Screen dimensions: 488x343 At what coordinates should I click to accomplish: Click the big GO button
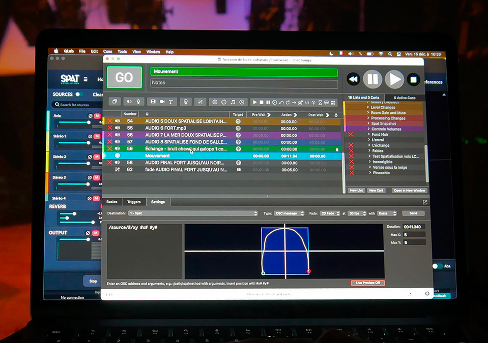125,77
